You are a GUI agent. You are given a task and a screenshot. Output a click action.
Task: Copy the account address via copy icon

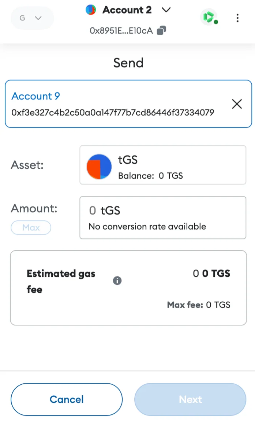(x=161, y=30)
